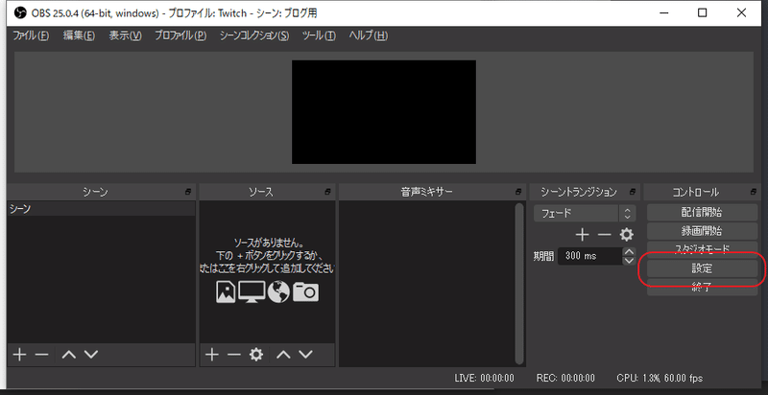Add a transition with plus icon

point(582,235)
